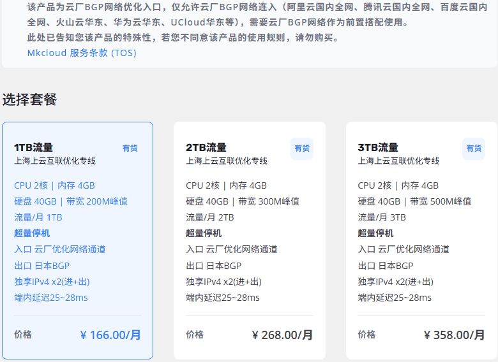
Task: Click the ¥ 268.00/月 price
Action: click(x=282, y=335)
